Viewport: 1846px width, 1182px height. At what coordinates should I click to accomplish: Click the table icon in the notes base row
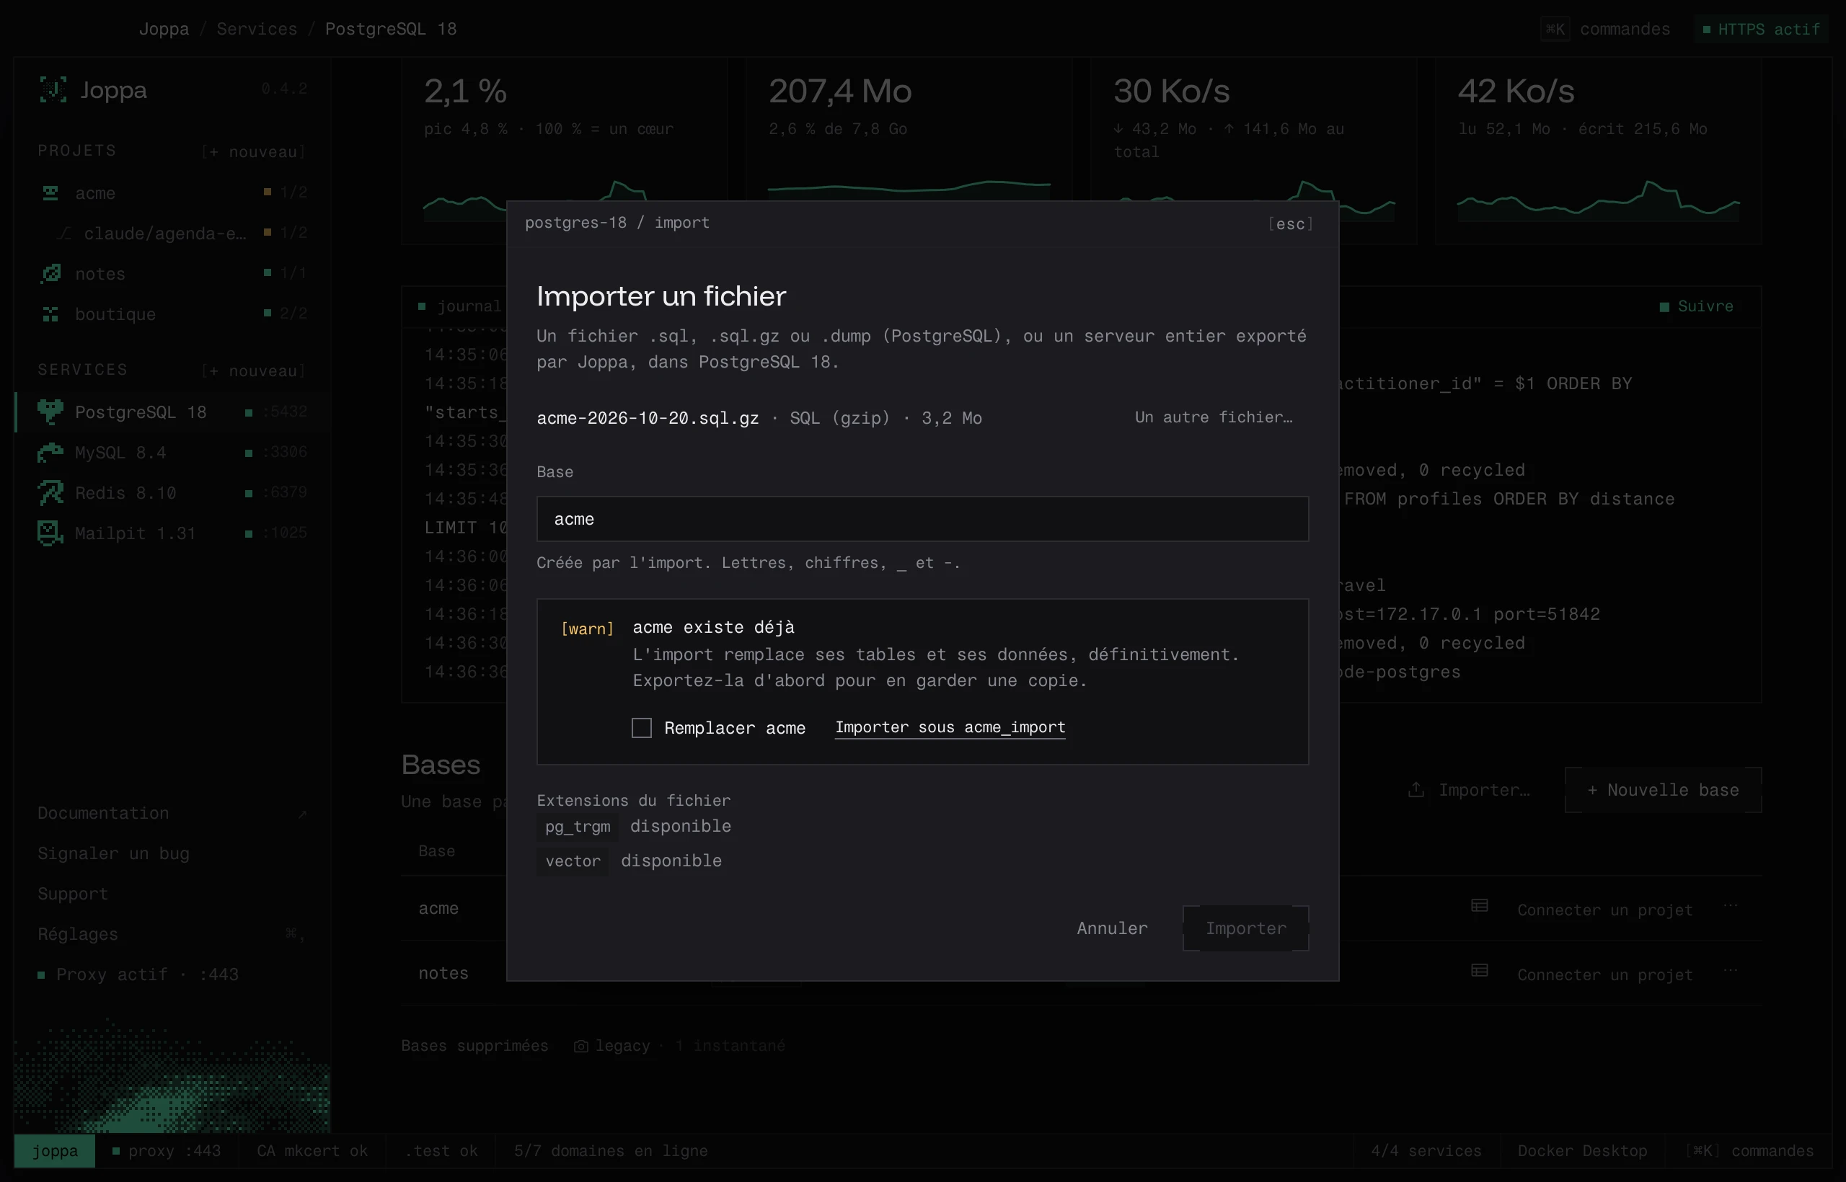pos(1480,971)
